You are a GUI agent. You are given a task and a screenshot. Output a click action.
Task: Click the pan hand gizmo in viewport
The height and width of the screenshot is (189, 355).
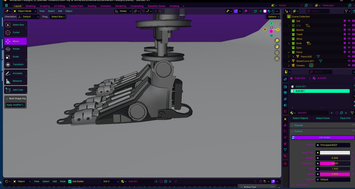(x=277, y=46)
